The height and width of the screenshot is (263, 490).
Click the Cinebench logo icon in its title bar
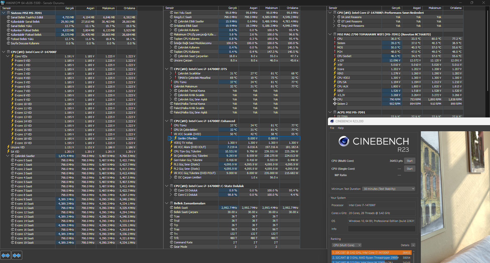[332, 121]
